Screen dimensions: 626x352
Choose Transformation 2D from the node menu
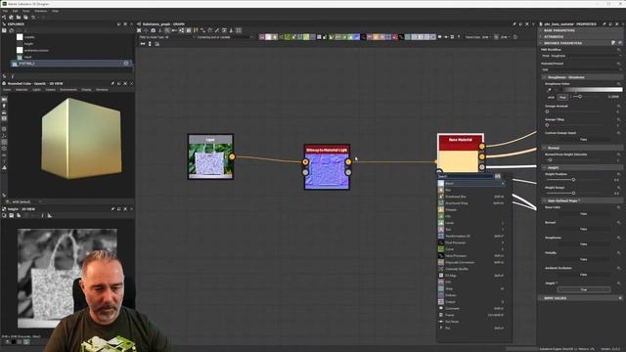click(471, 236)
